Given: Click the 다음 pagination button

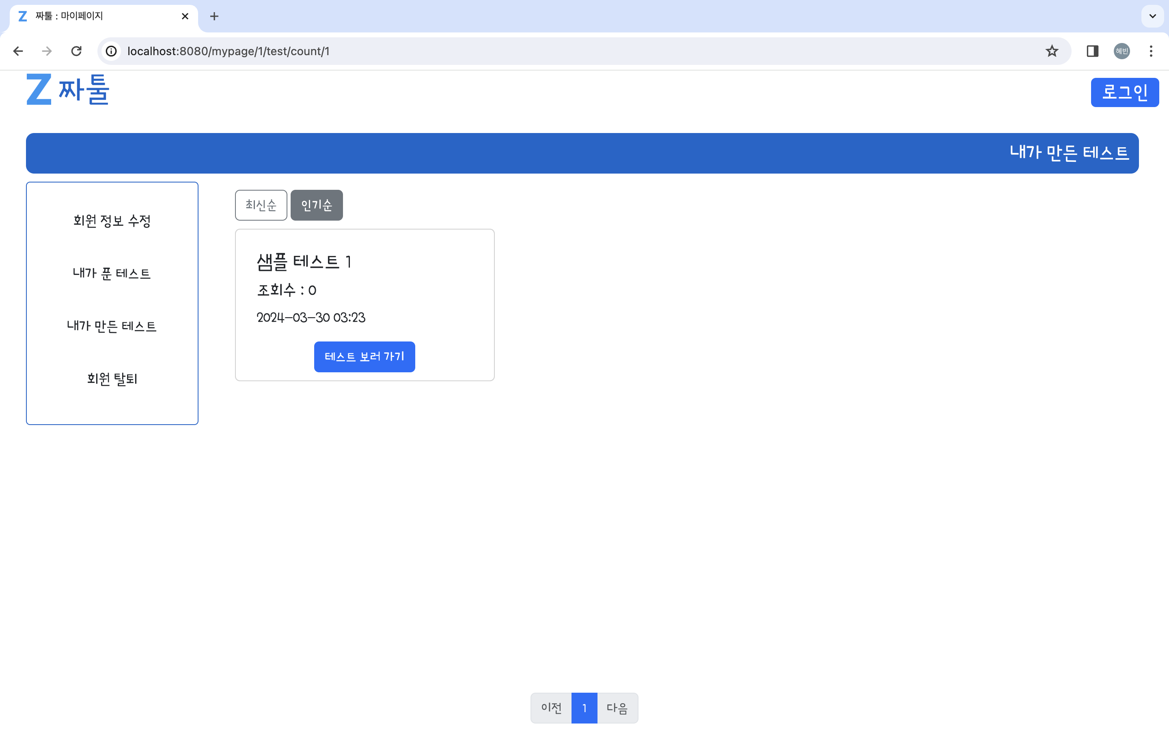Looking at the screenshot, I should [x=617, y=708].
